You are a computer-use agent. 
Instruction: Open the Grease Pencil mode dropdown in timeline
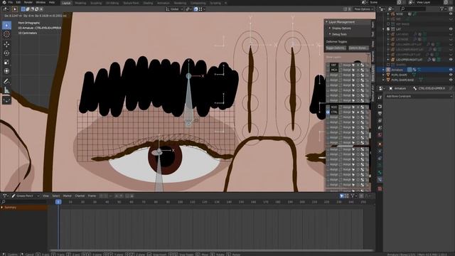pos(26,196)
